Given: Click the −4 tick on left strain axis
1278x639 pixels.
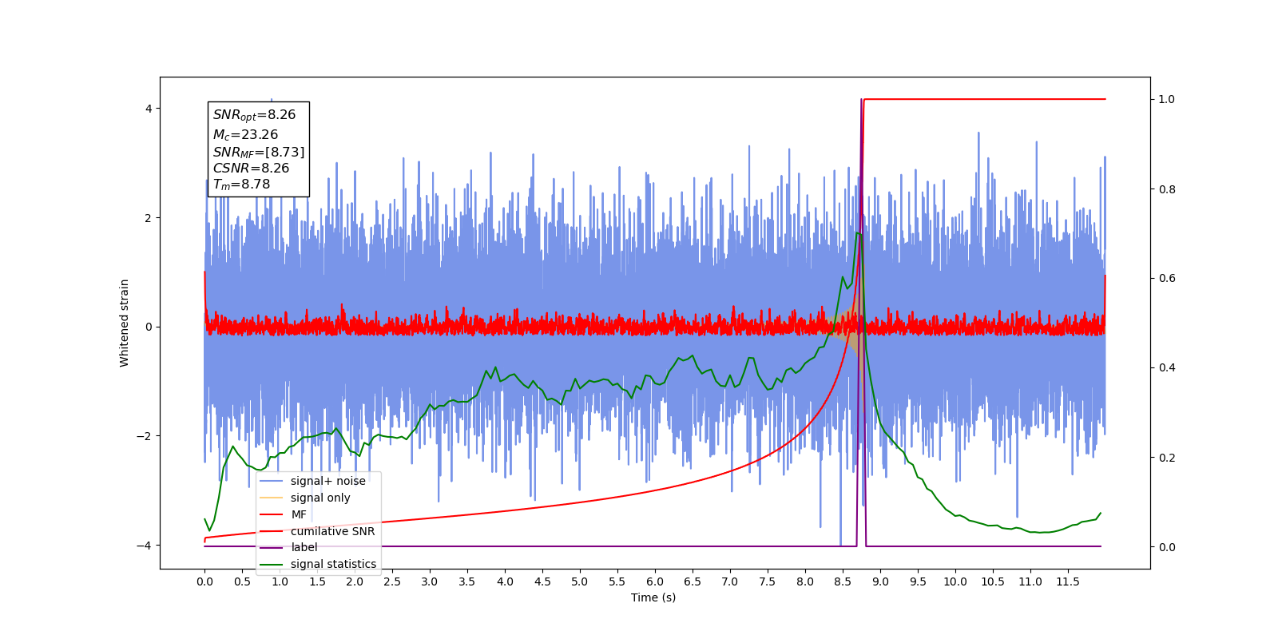Looking at the screenshot, I should (x=144, y=546).
